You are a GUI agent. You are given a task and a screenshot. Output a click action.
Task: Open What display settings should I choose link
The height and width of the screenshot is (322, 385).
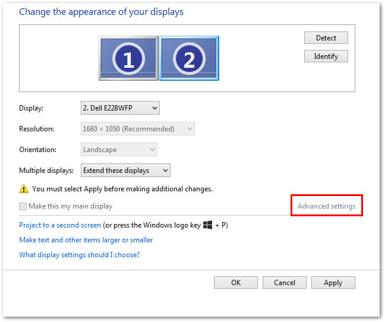(x=79, y=254)
